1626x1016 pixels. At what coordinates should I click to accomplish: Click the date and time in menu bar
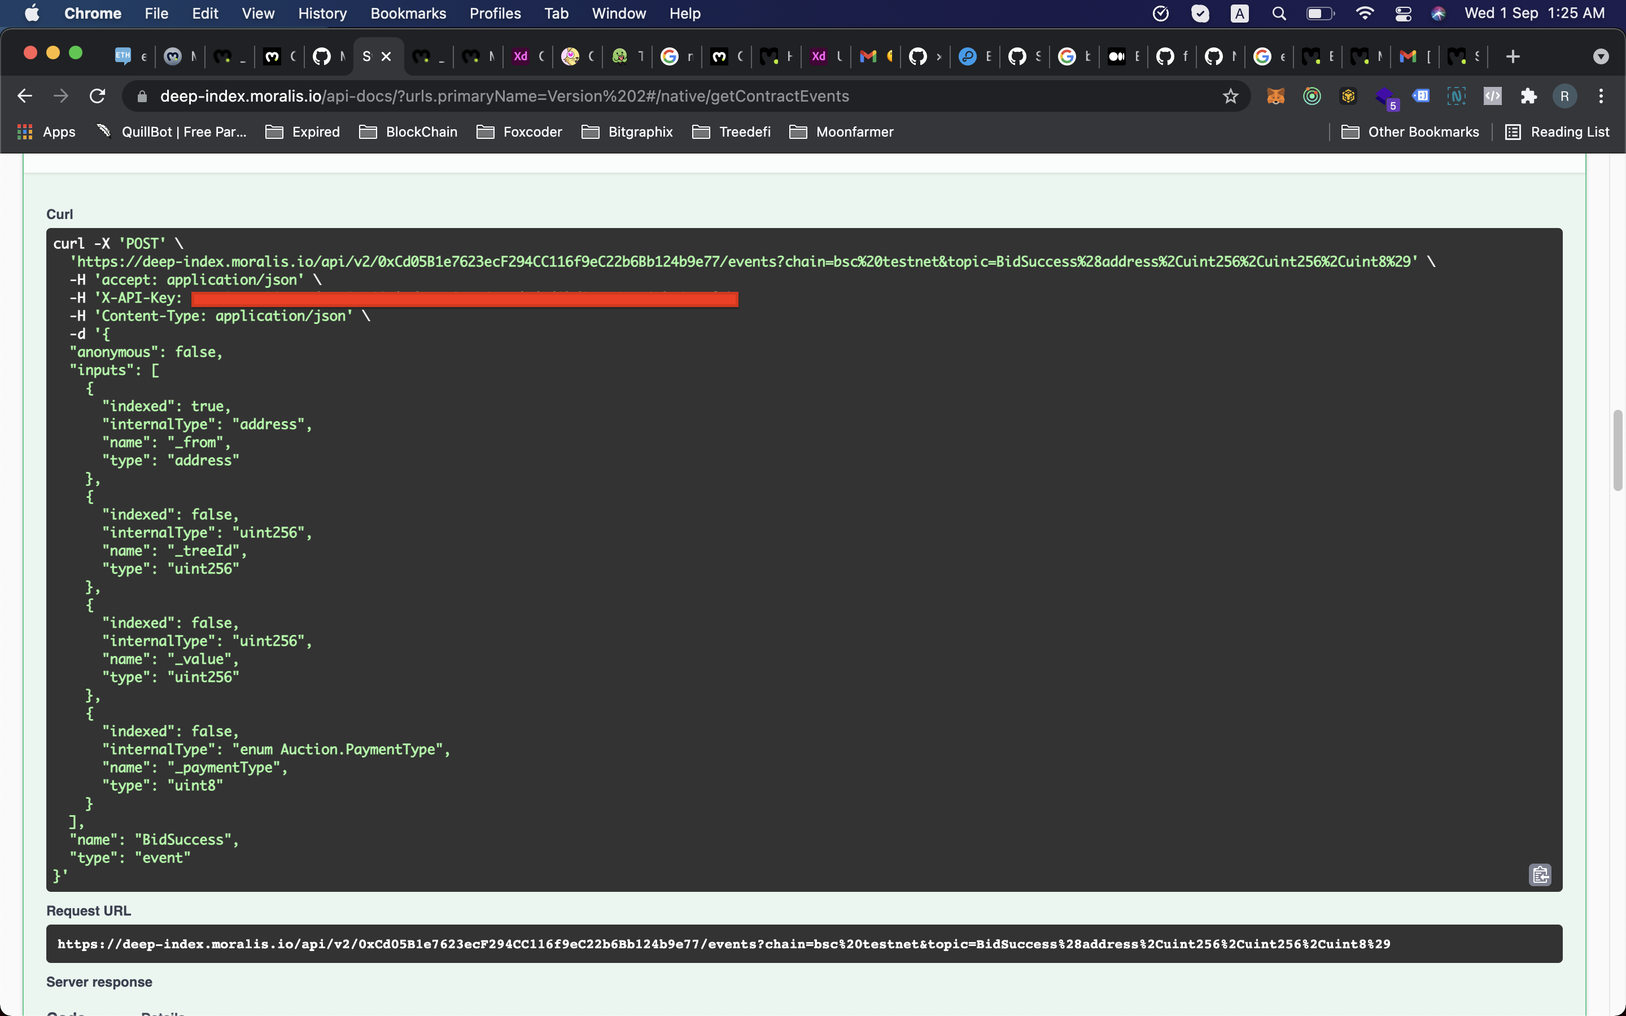click(1535, 14)
